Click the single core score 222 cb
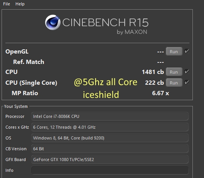Screen dimensions: 204x178 click(x=154, y=83)
